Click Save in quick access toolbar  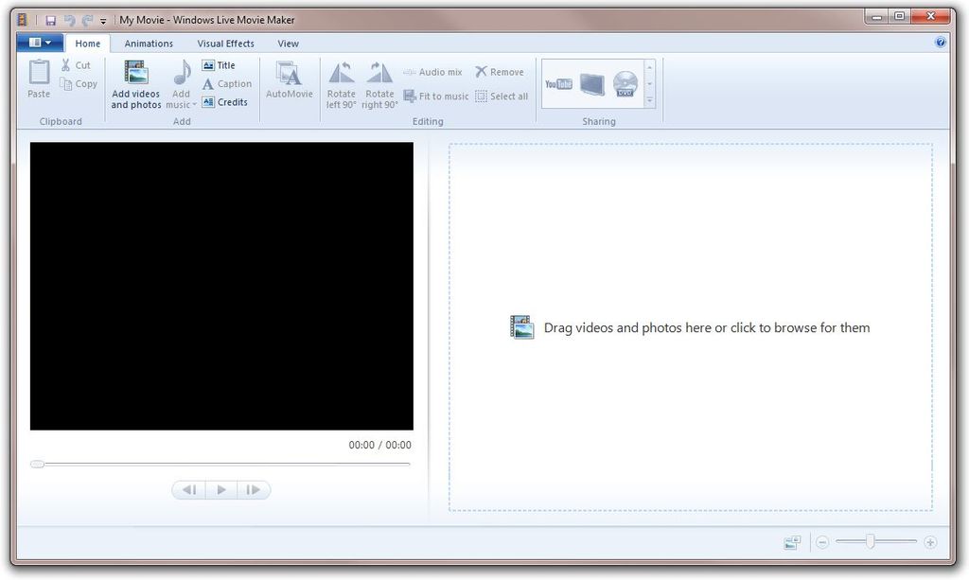[x=51, y=21]
